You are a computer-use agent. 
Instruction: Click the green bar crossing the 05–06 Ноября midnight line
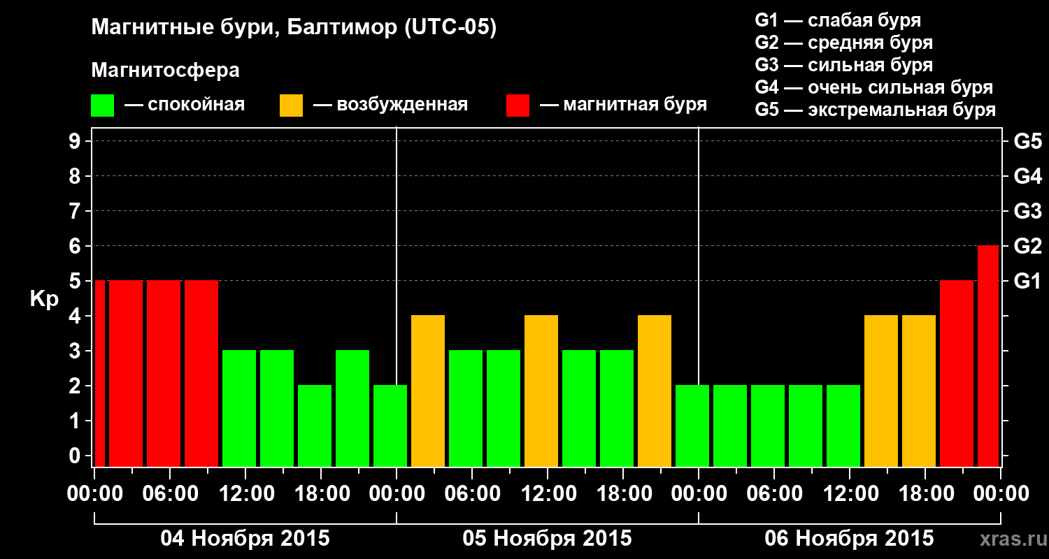(692, 426)
